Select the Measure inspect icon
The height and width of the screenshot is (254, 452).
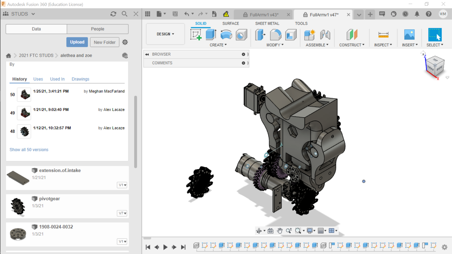tap(383, 35)
